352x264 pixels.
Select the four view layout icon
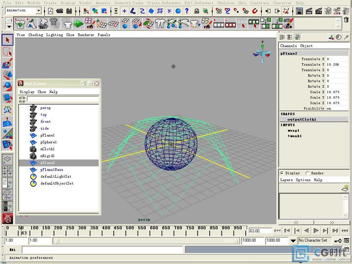click(8, 171)
